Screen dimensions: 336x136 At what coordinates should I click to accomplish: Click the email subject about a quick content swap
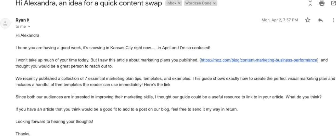point(89,3)
